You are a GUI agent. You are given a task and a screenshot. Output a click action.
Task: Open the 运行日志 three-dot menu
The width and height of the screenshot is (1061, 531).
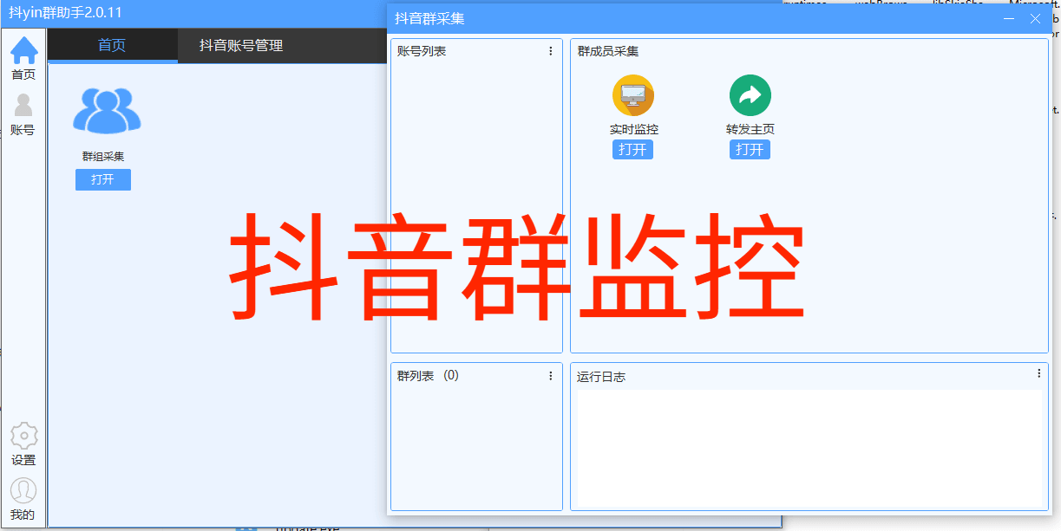coord(1038,373)
